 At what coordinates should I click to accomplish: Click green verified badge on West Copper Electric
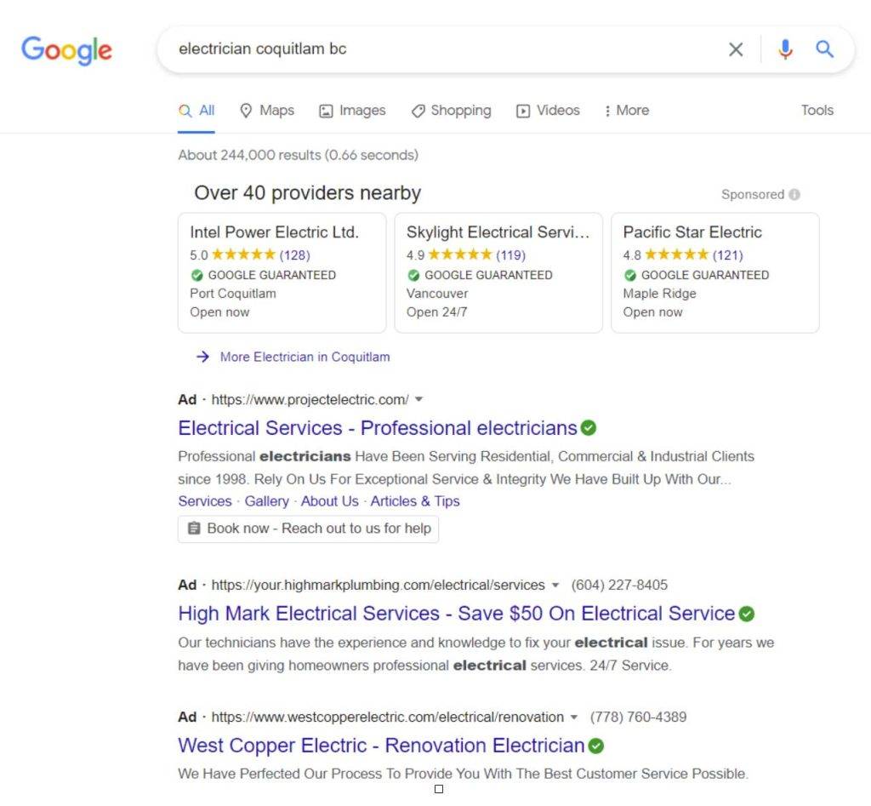point(595,746)
